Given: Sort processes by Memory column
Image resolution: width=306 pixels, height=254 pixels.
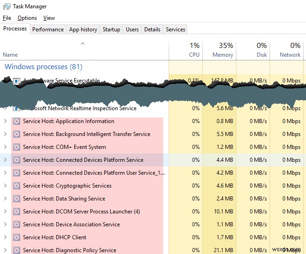Looking at the screenshot, I should pyautogui.click(x=219, y=50).
